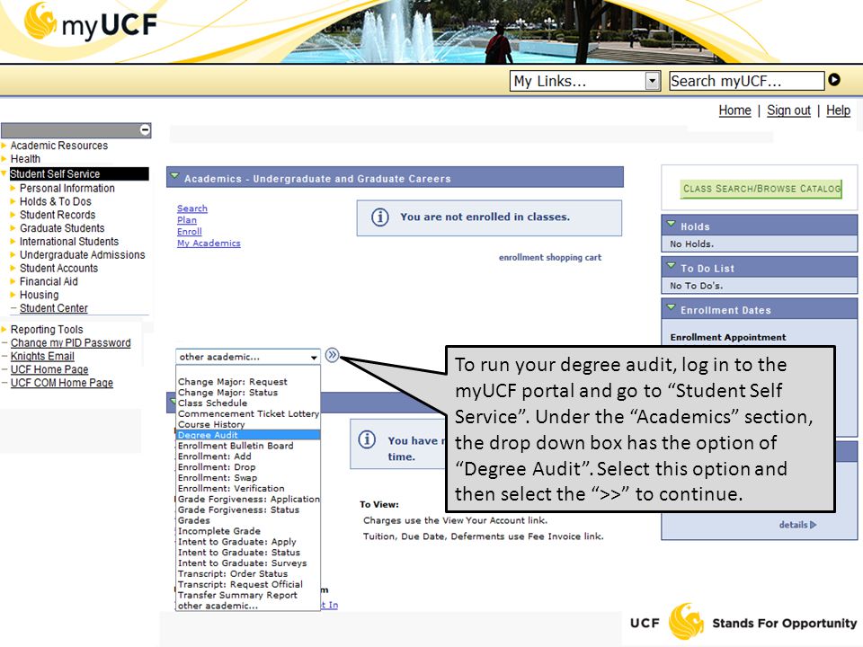Expand Student Records submenu
This screenshot has height=647, width=863.
pyautogui.click(x=58, y=215)
